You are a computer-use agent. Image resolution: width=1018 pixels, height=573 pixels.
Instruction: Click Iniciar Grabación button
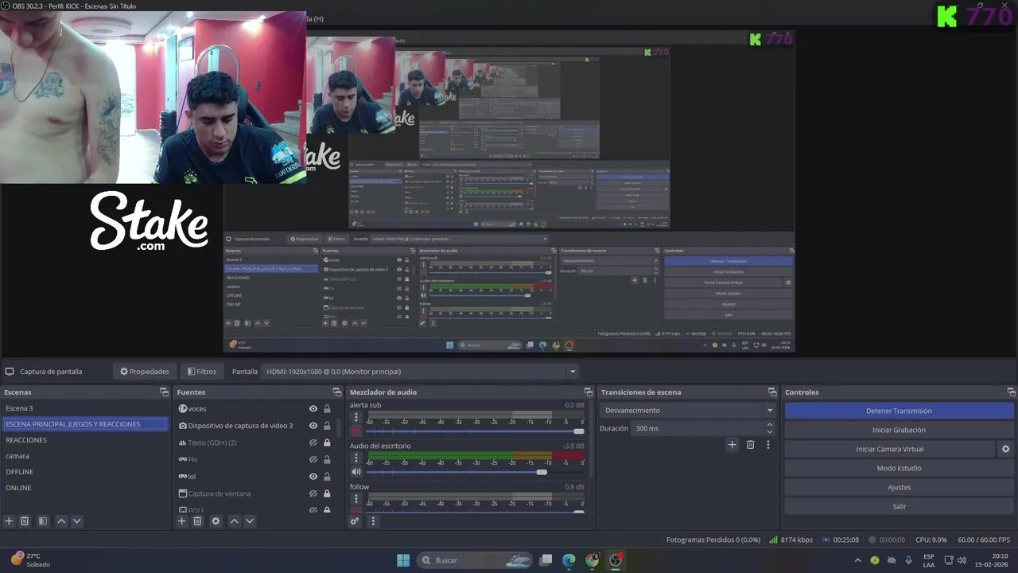pyautogui.click(x=899, y=430)
